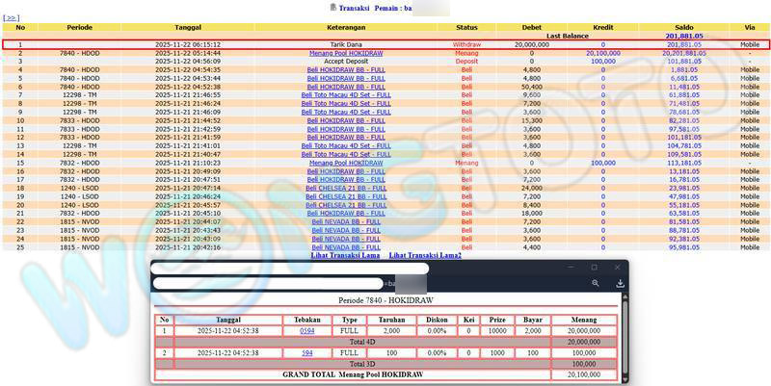Click the document icon beside Transaksi heading
This screenshot has height=386, width=771.
click(333, 7)
